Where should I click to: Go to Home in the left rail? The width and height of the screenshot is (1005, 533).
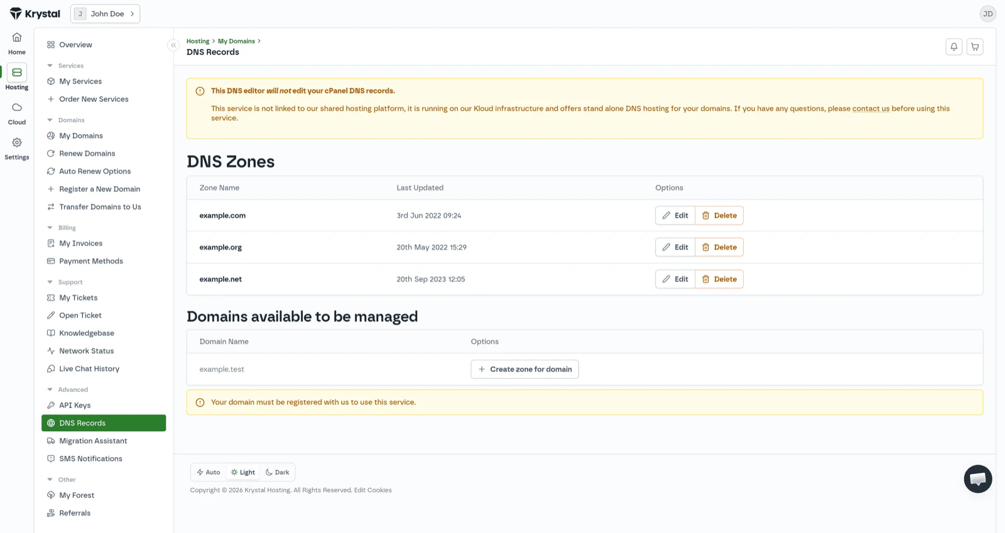click(17, 43)
